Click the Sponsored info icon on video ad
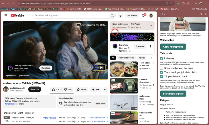This screenshot has width=209, height=125. point(16,76)
